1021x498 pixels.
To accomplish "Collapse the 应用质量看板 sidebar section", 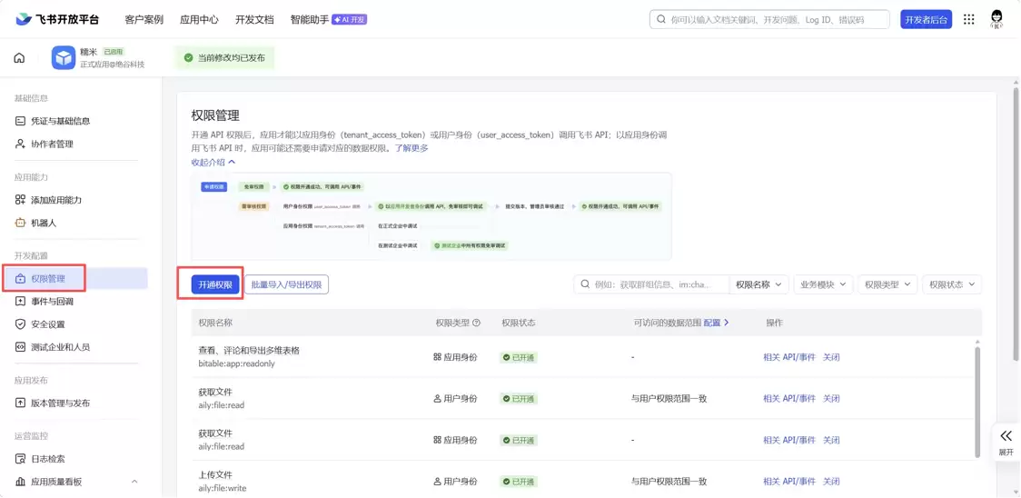I will 134,482.
